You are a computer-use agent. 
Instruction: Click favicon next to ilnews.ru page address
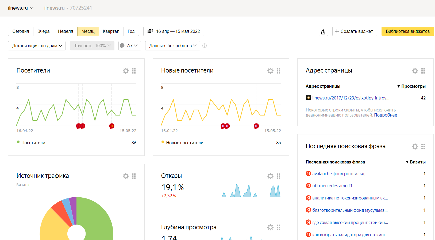(309, 98)
